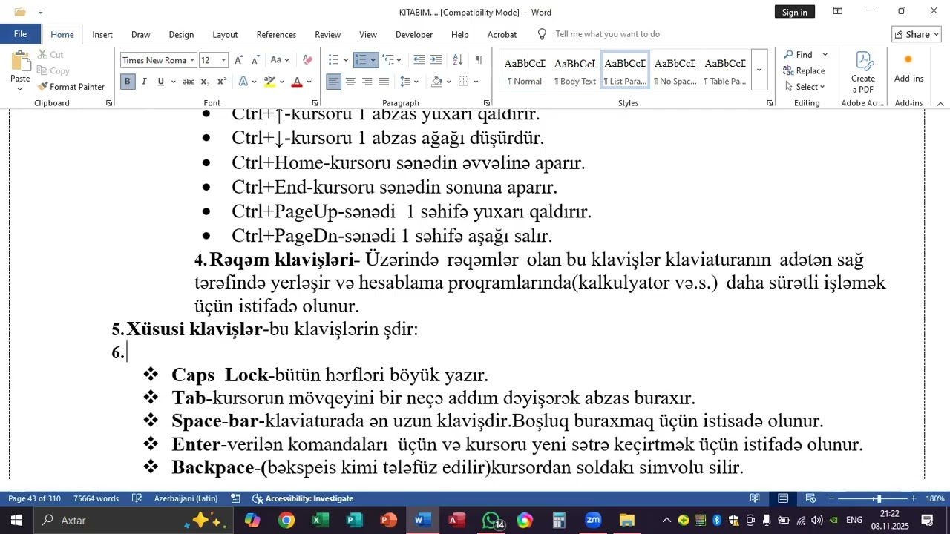This screenshot has height=534, width=950.
Task: Switch to References tab
Action: tap(276, 35)
